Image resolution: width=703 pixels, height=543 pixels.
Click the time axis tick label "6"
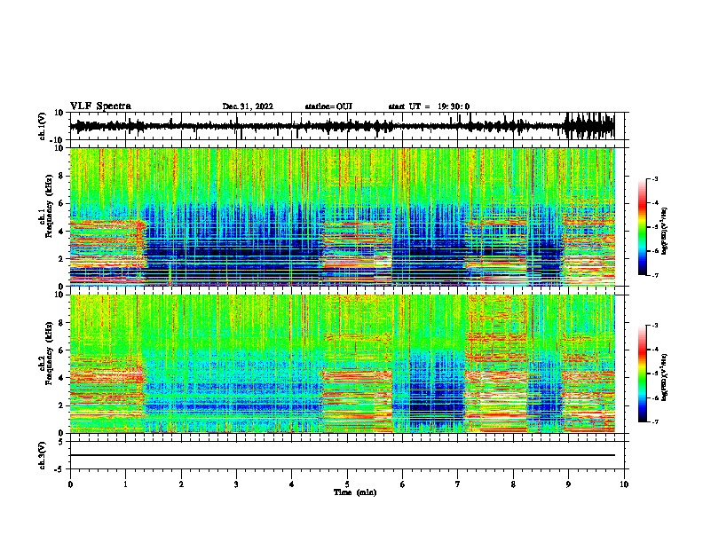tap(402, 484)
